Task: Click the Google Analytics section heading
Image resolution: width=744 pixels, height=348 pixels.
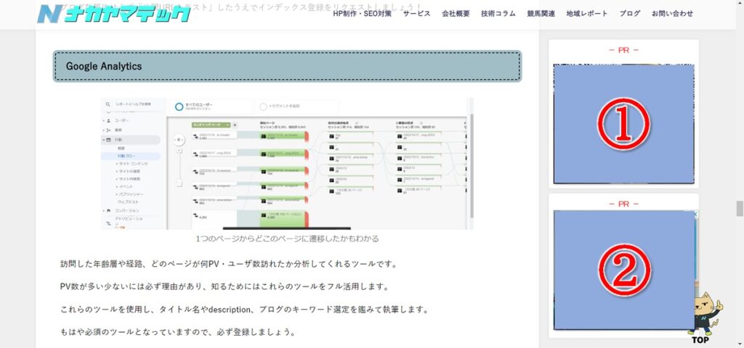Action: coord(287,66)
